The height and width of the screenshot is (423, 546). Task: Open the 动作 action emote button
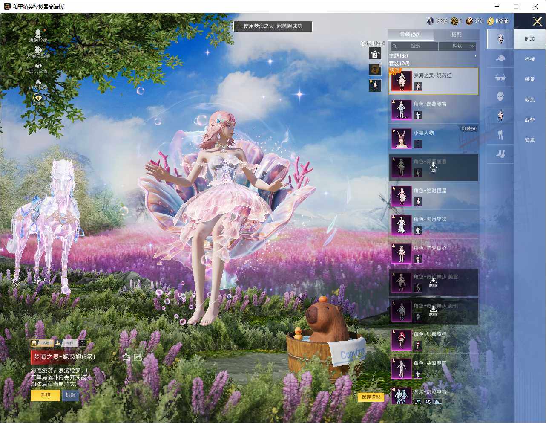(66, 343)
